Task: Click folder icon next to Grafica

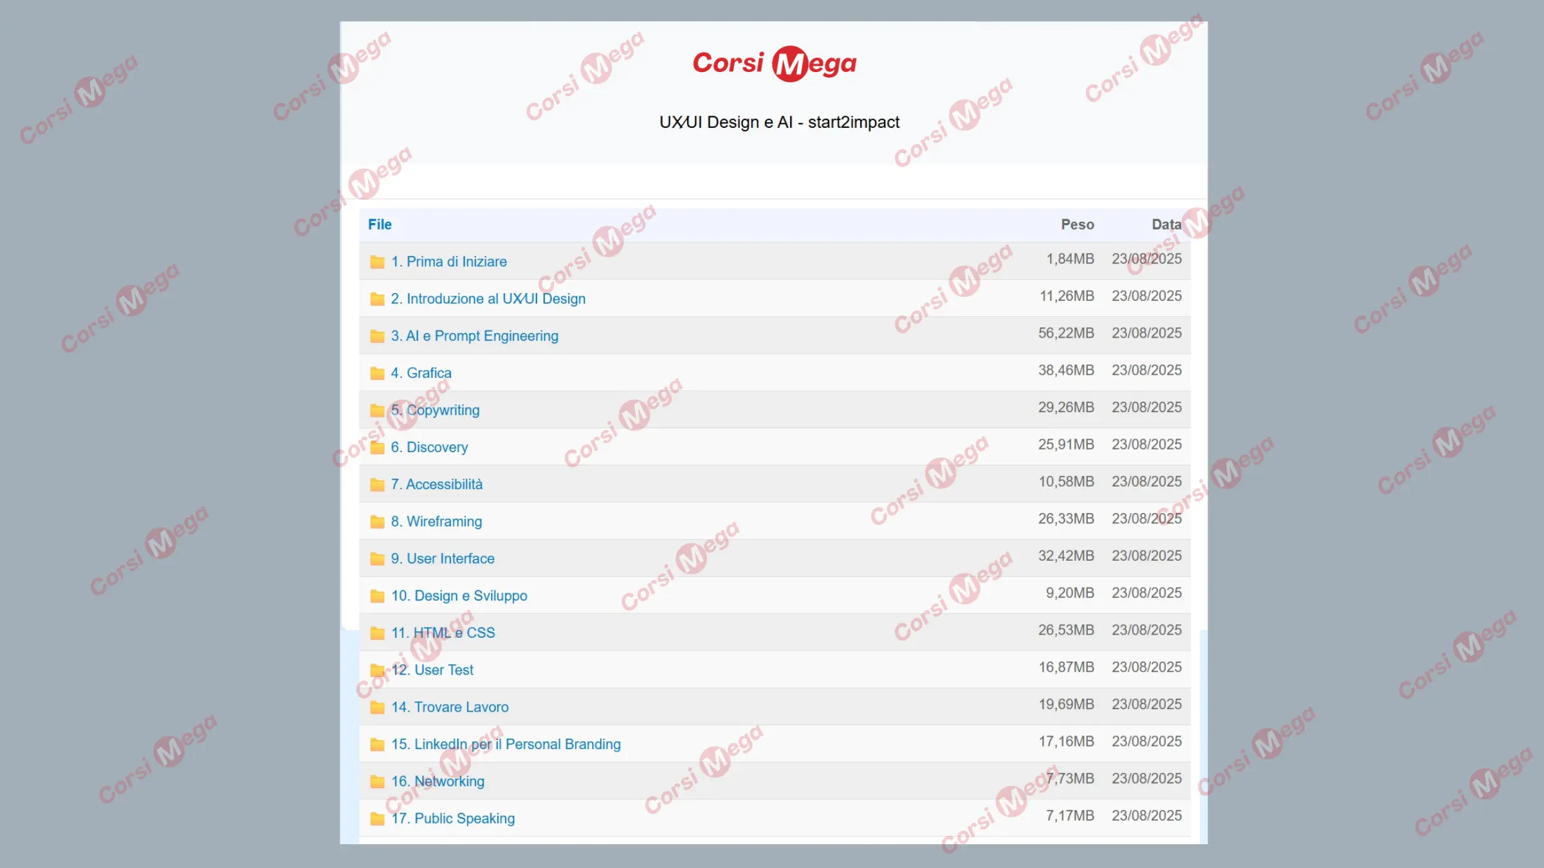Action: click(x=377, y=374)
